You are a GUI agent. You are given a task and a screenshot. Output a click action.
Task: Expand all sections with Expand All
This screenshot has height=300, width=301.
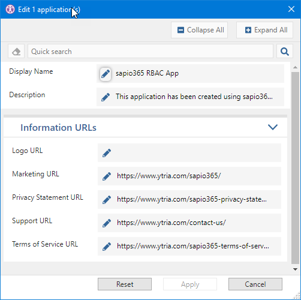(264, 30)
